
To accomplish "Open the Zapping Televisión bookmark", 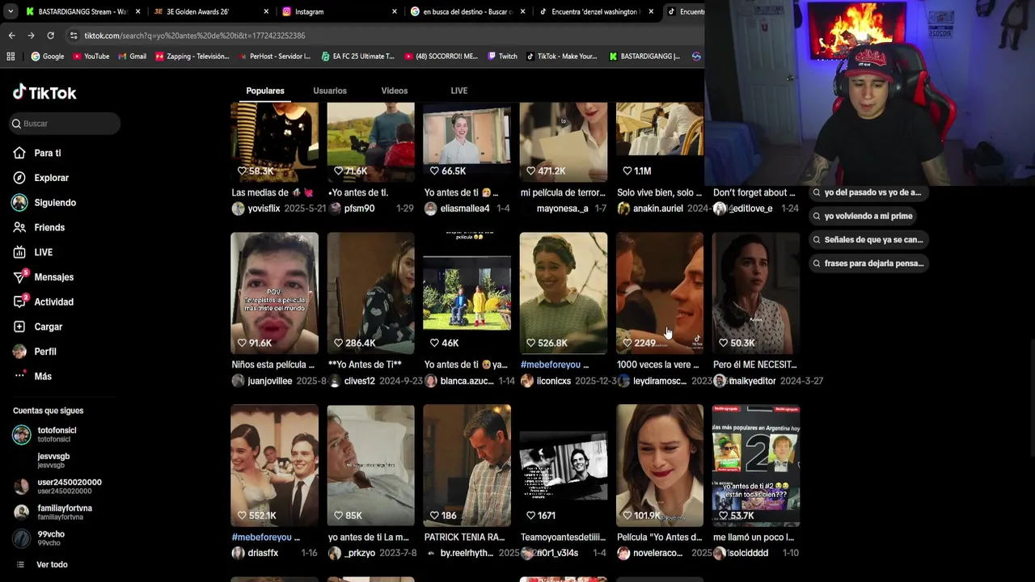I will (x=192, y=57).
